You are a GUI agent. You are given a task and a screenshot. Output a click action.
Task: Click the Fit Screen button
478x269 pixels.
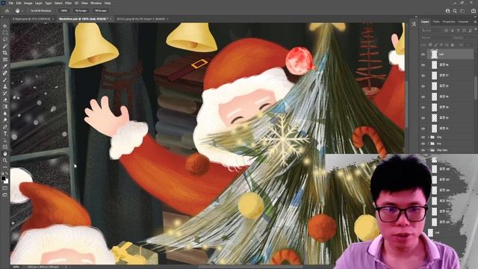[81, 10]
